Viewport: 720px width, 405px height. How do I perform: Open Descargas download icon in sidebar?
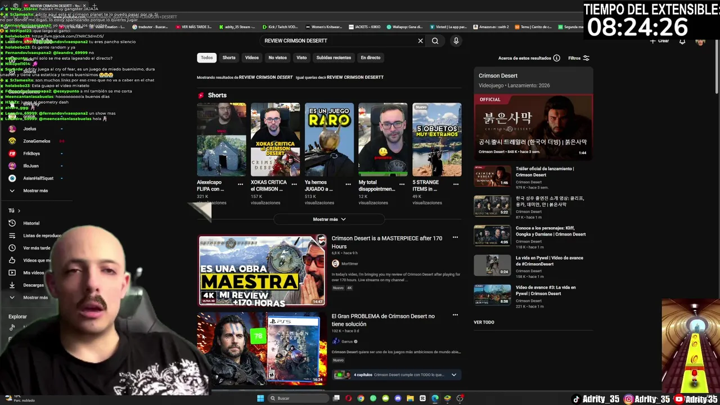[x=12, y=285]
